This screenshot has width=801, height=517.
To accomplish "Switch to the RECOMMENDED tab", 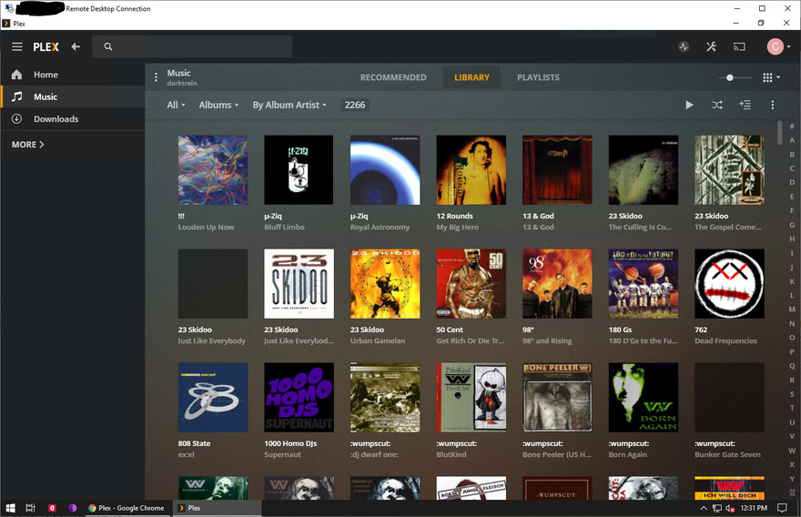I will (393, 77).
